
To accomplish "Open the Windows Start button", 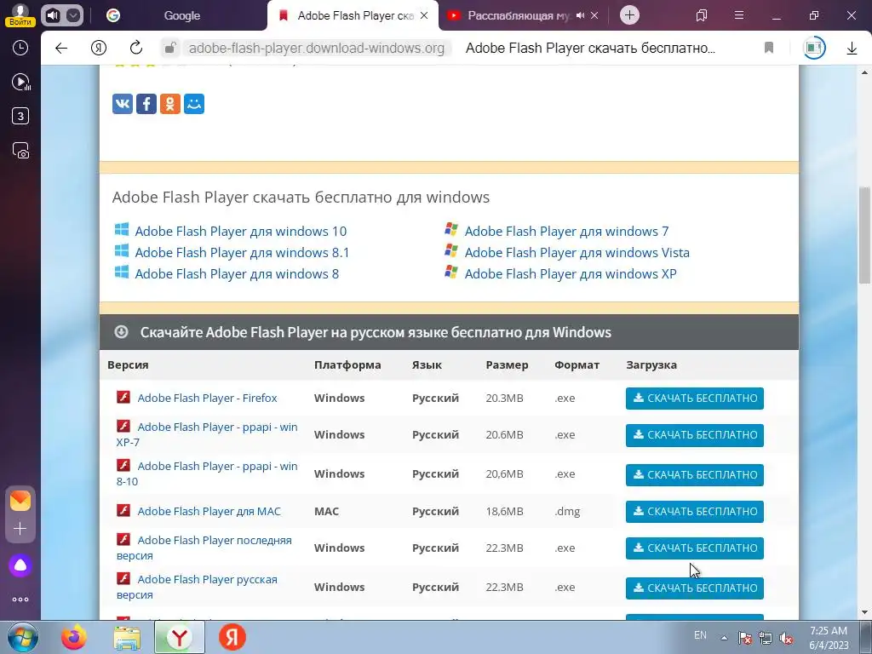I will point(23,637).
